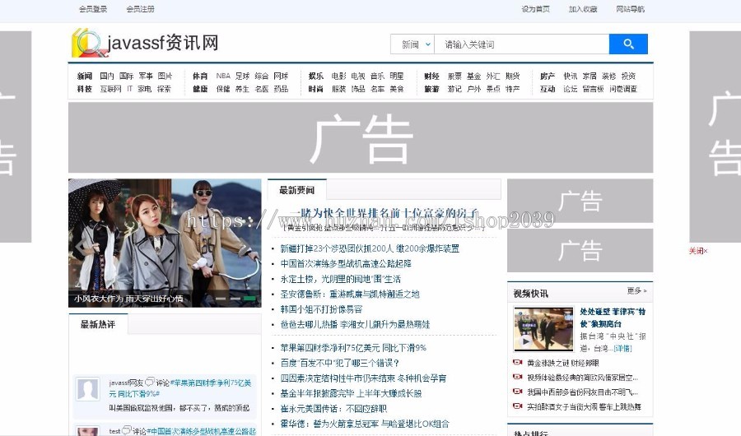This screenshot has height=436, width=741.
Task: Open article 百度百发不中犯了哪三个错误
Action: click(340, 363)
